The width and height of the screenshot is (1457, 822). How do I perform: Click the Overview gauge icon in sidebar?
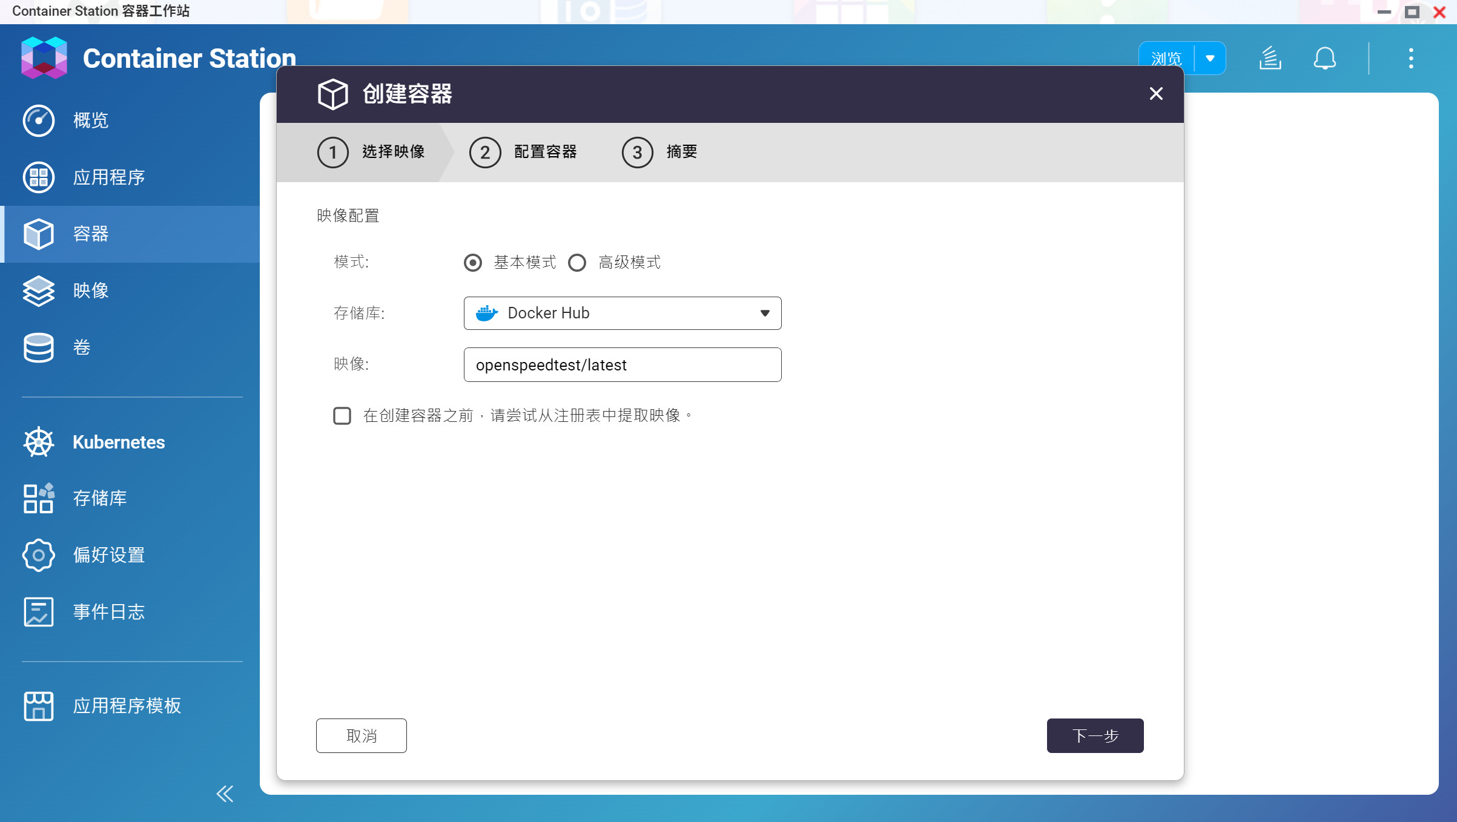(39, 120)
